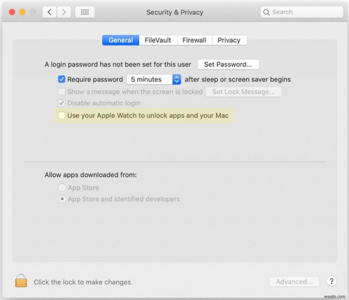Switch to the Firewall tab
This screenshot has width=349, height=300.
click(x=195, y=40)
